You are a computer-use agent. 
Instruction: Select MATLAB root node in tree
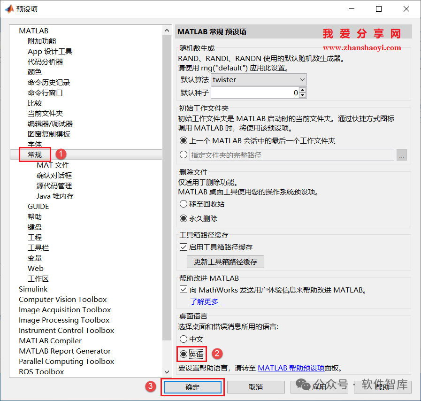coord(34,31)
